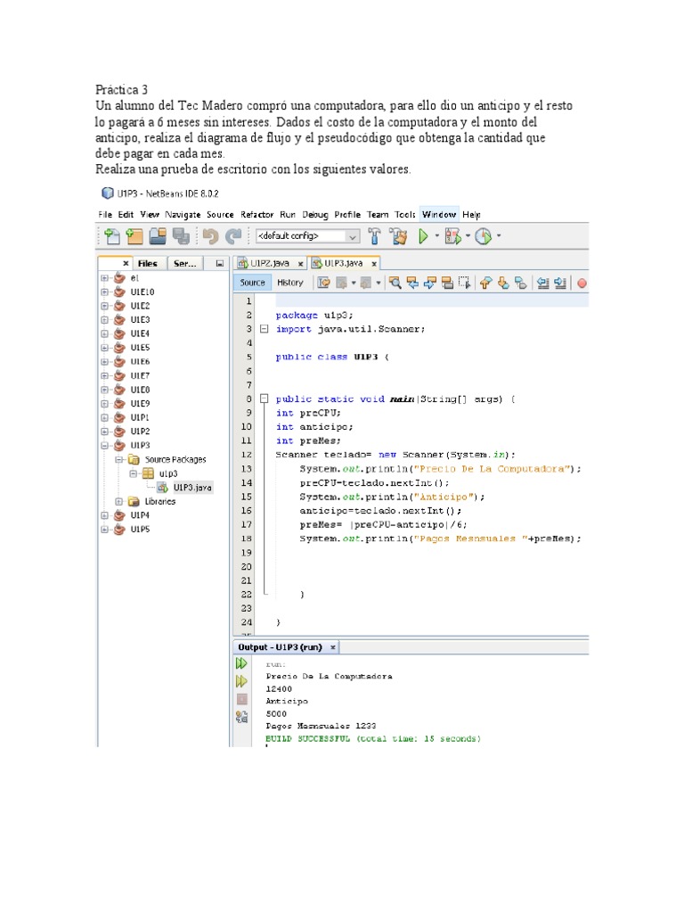Screen dimensions: 684x913
Task: Collapse the main method code fold
Action: 264,399
